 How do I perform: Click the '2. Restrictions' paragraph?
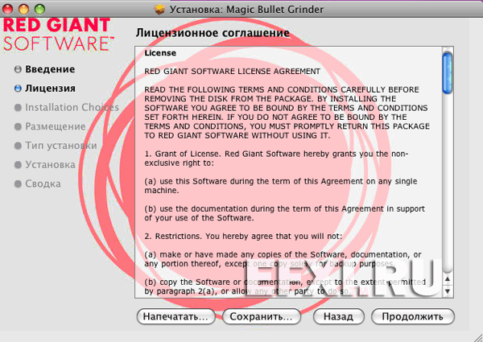coord(243,236)
